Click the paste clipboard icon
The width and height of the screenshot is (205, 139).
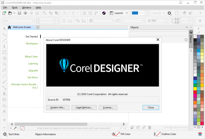click(x=57, y=13)
